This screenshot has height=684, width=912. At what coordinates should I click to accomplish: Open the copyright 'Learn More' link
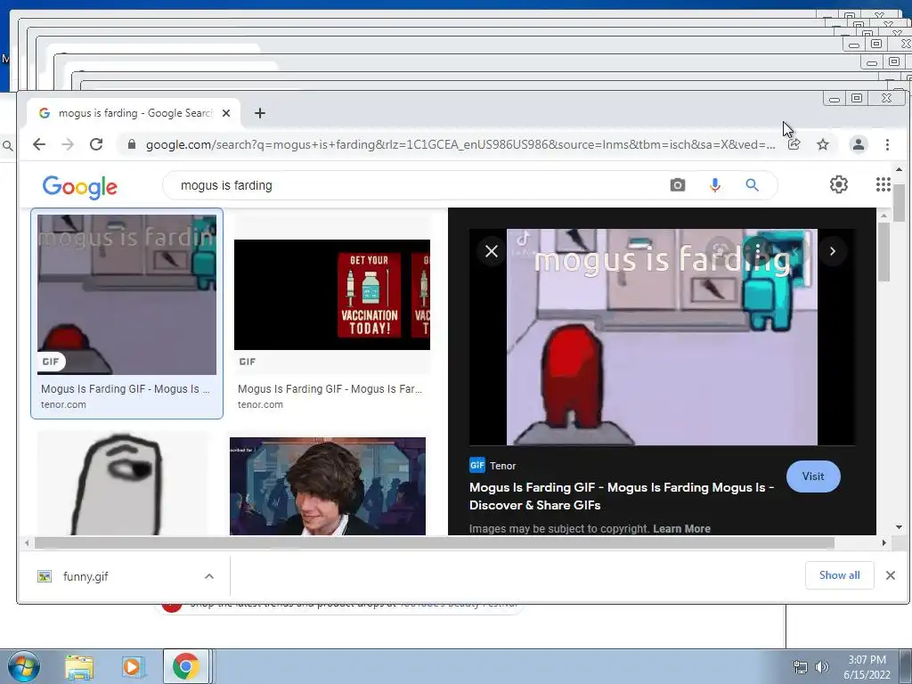681,529
